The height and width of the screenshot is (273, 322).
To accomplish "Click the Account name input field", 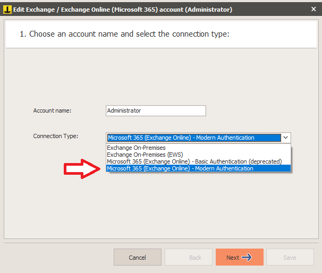I will 156,111.
